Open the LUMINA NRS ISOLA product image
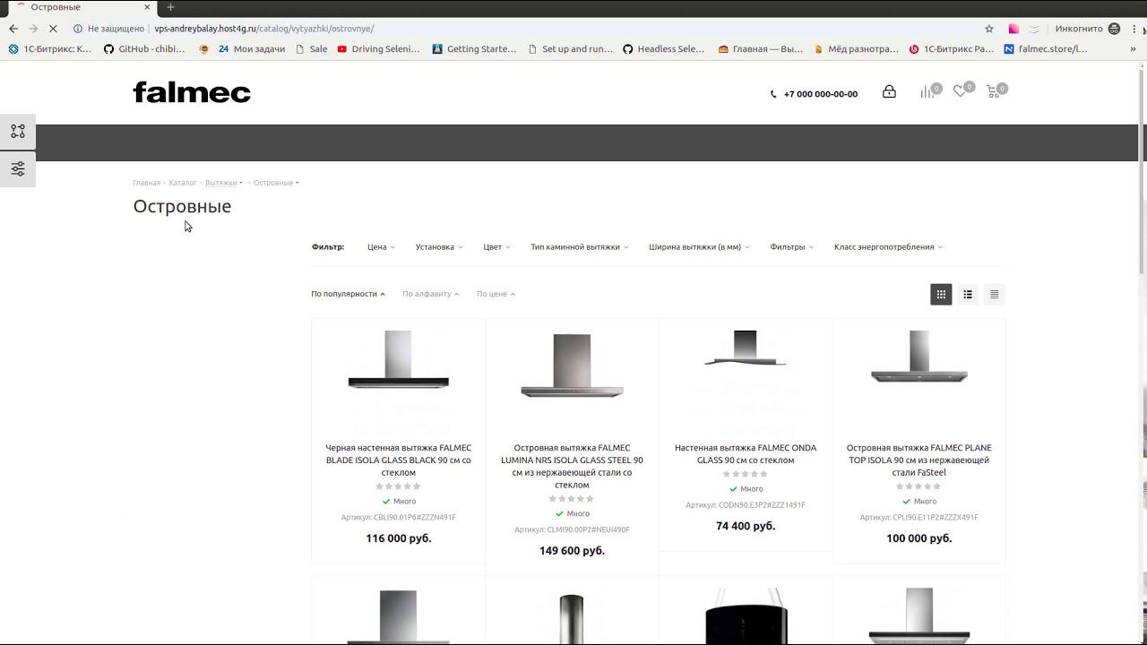 572,365
